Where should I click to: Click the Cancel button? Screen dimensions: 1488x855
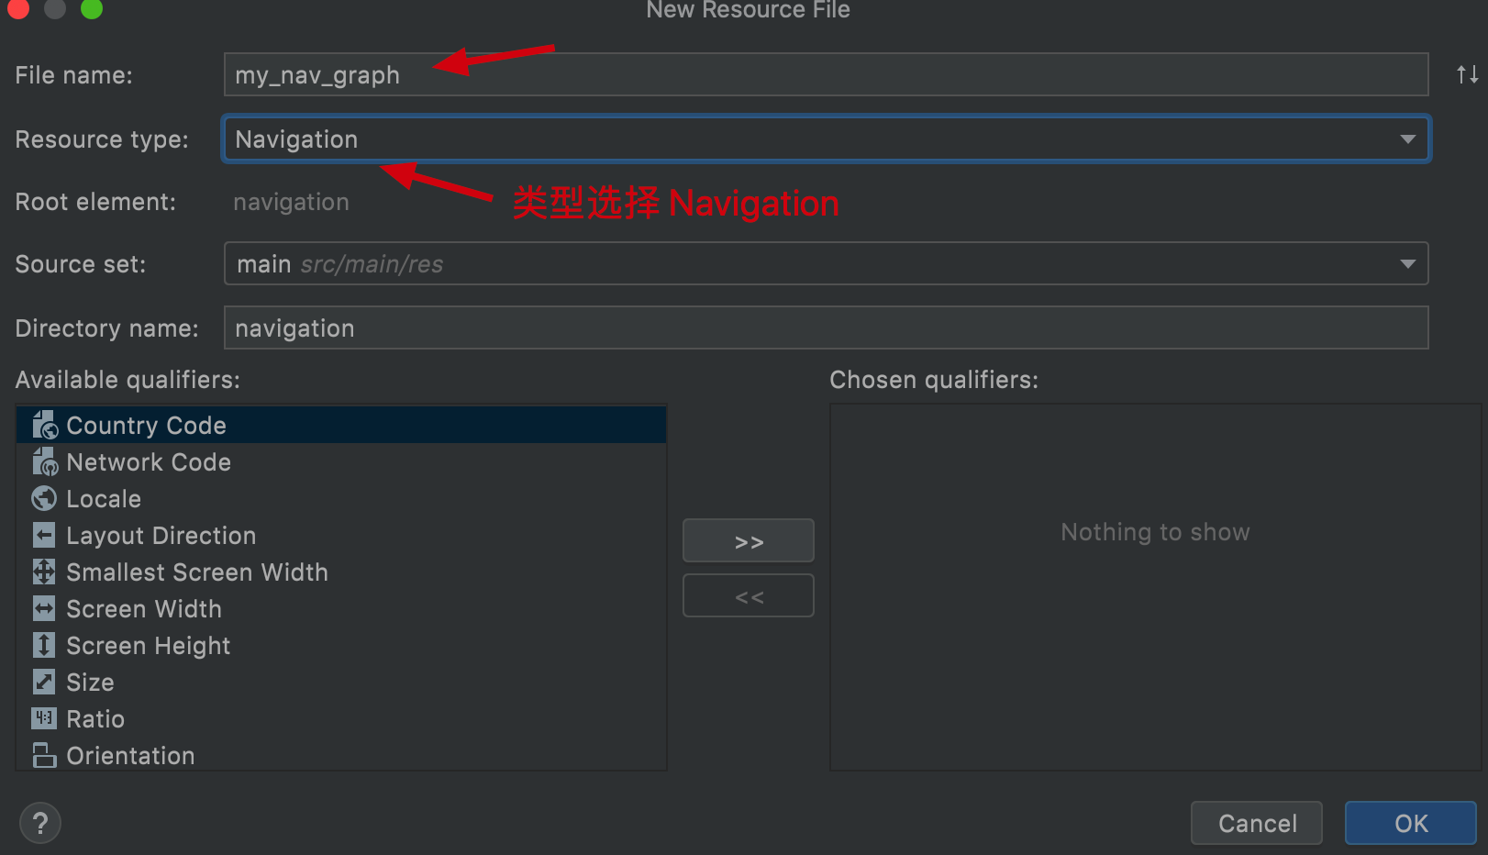point(1256,823)
